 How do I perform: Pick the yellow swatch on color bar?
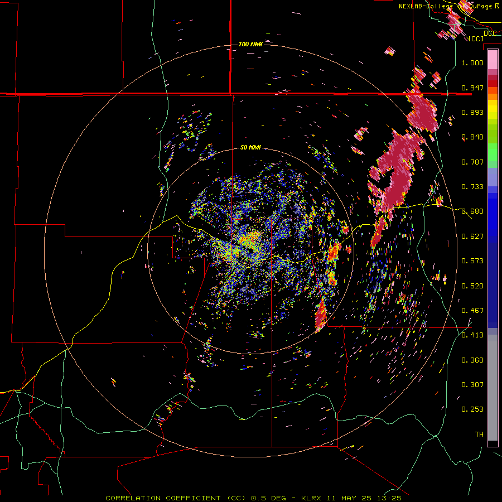click(493, 109)
